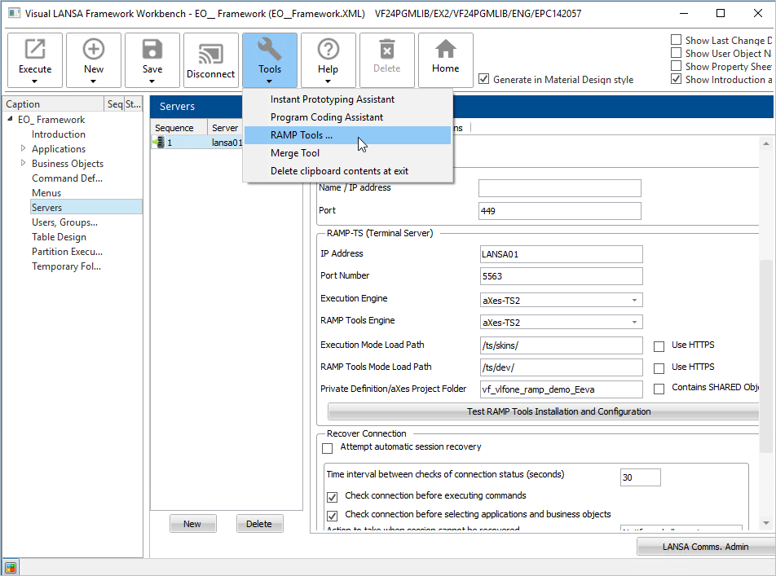Click the Port Number input field

coord(561,276)
